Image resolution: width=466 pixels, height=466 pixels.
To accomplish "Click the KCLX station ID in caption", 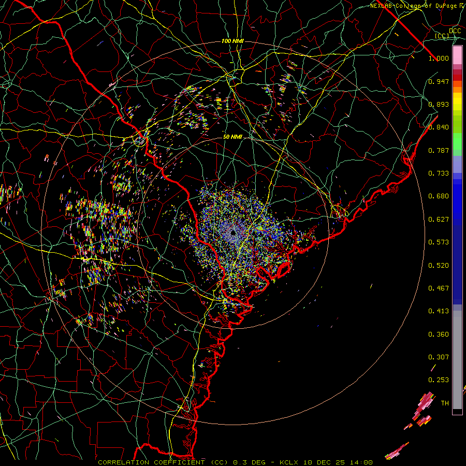I will point(289,462).
